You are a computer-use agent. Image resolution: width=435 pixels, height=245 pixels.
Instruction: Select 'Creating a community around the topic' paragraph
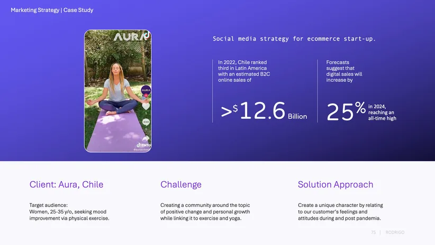tap(205, 212)
